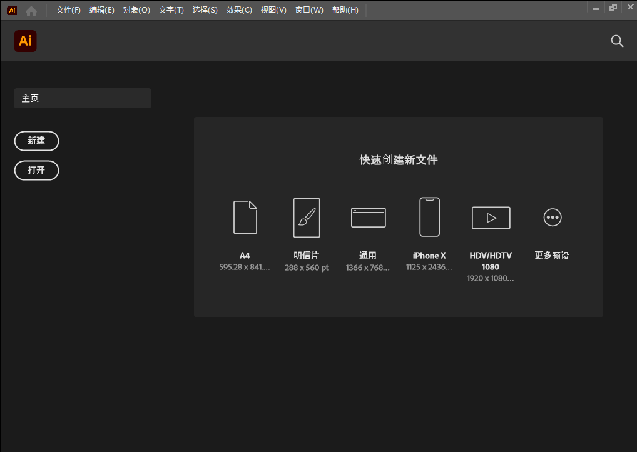Click the 新建 button
The image size is (637, 452).
tap(36, 141)
